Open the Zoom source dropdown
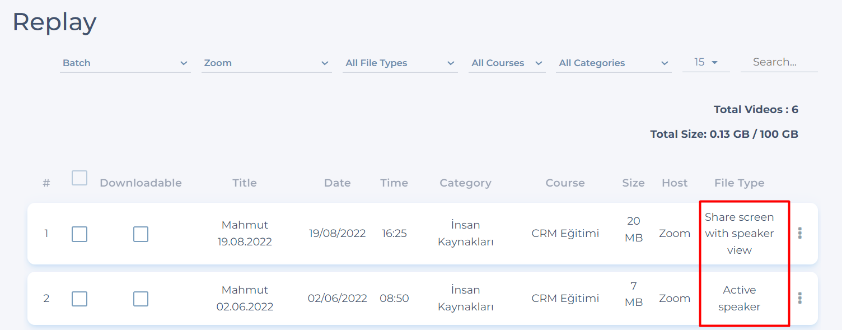Screen dimensions: 842x330 pyautogui.click(x=266, y=63)
